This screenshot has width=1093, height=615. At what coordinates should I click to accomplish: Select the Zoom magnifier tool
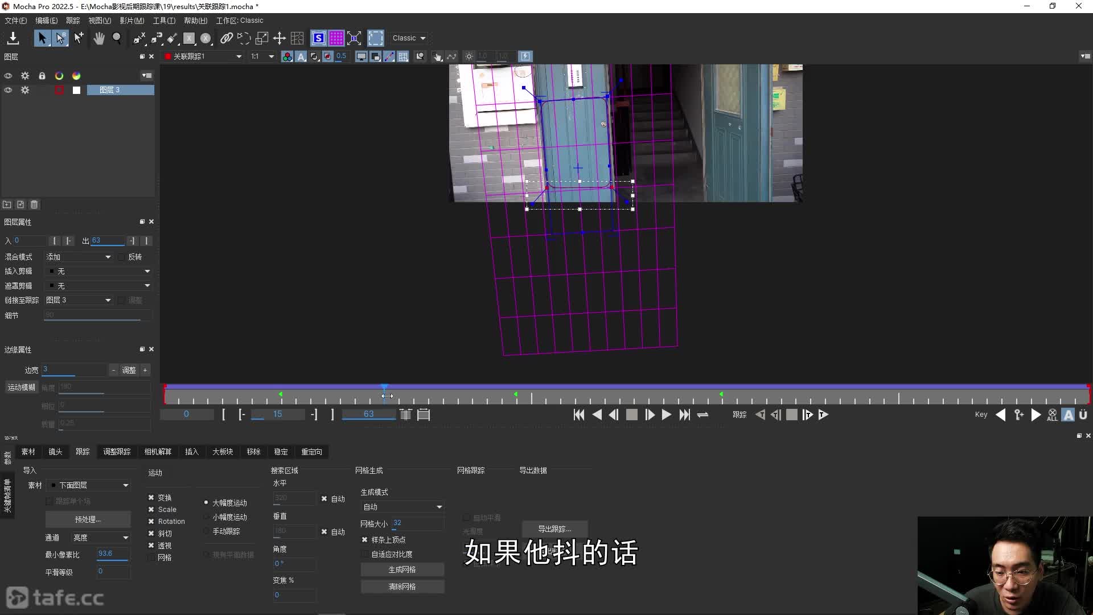pyautogui.click(x=117, y=38)
